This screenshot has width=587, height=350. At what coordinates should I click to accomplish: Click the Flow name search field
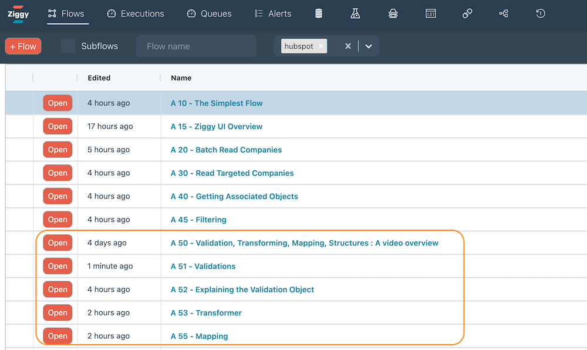click(196, 46)
